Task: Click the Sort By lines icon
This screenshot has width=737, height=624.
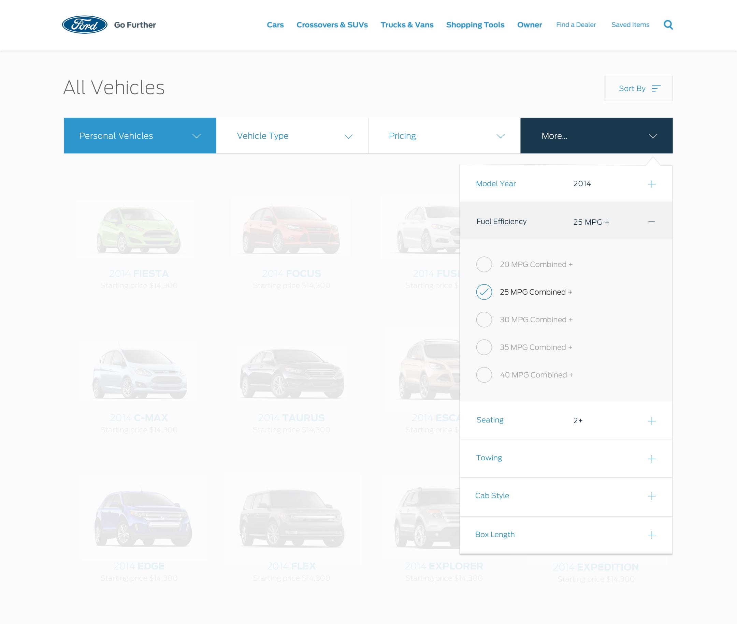Action: 656,88
